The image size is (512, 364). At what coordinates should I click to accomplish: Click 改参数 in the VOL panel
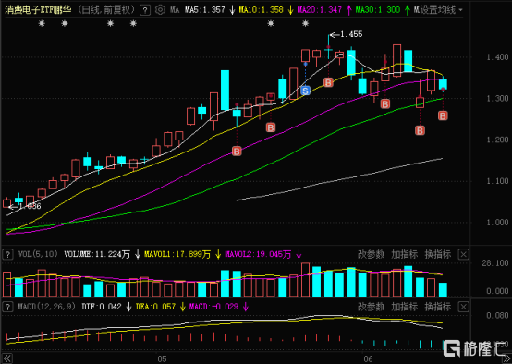coord(371,254)
